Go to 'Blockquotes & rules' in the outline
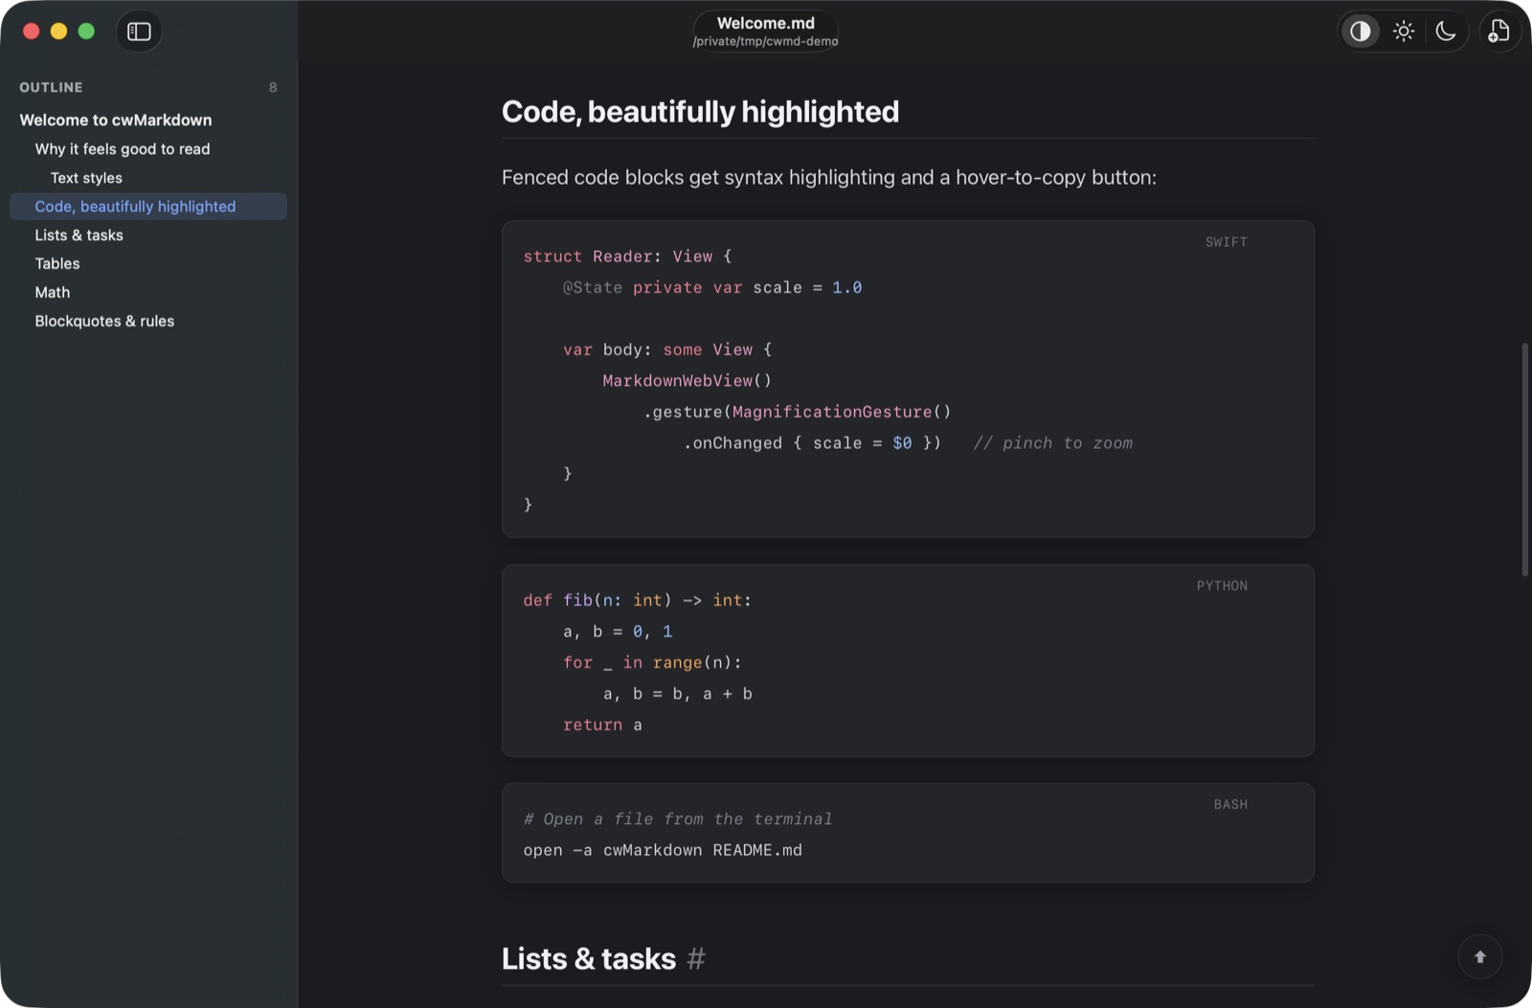This screenshot has height=1008, width=1532. tap(104, 321)
